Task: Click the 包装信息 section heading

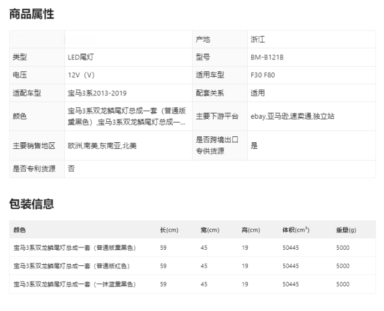Action: pyautogui.click(x=31, y=204)
